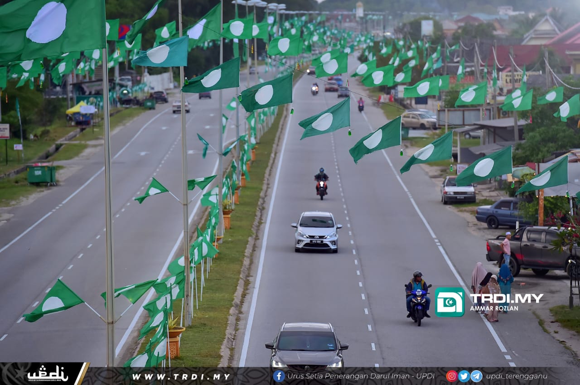Open the Telegram paper-plane icon

[476, 376]
